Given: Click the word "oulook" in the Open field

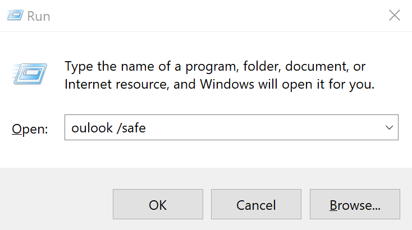Looking at the screenshot, I should pyautogui.click(x=90, y=128).
